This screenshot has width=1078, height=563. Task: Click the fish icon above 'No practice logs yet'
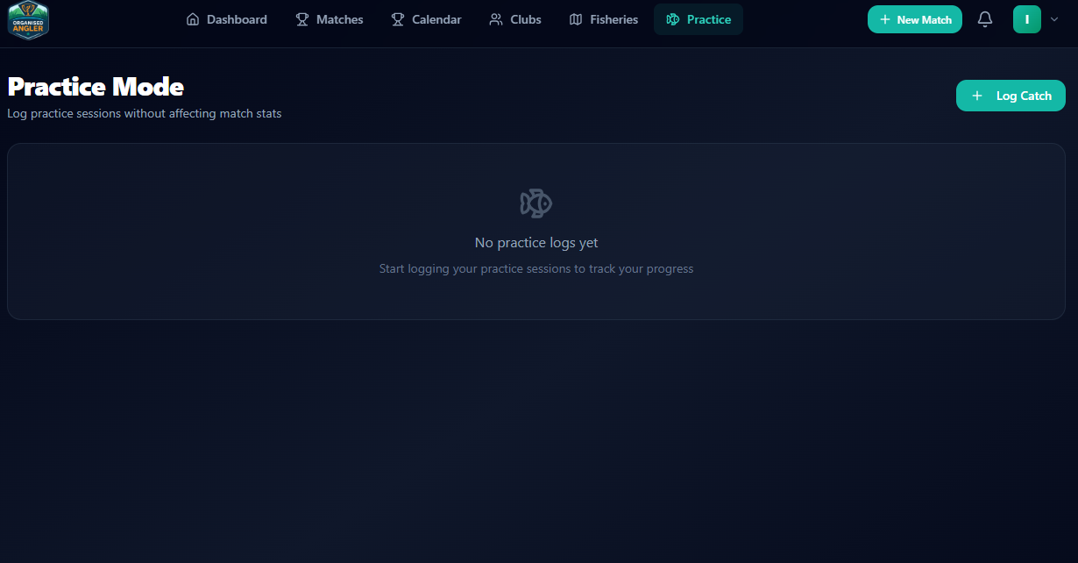[536, 203]
